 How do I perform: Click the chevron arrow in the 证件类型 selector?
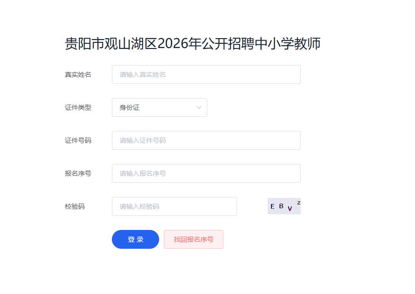click(x=199, y=107)
